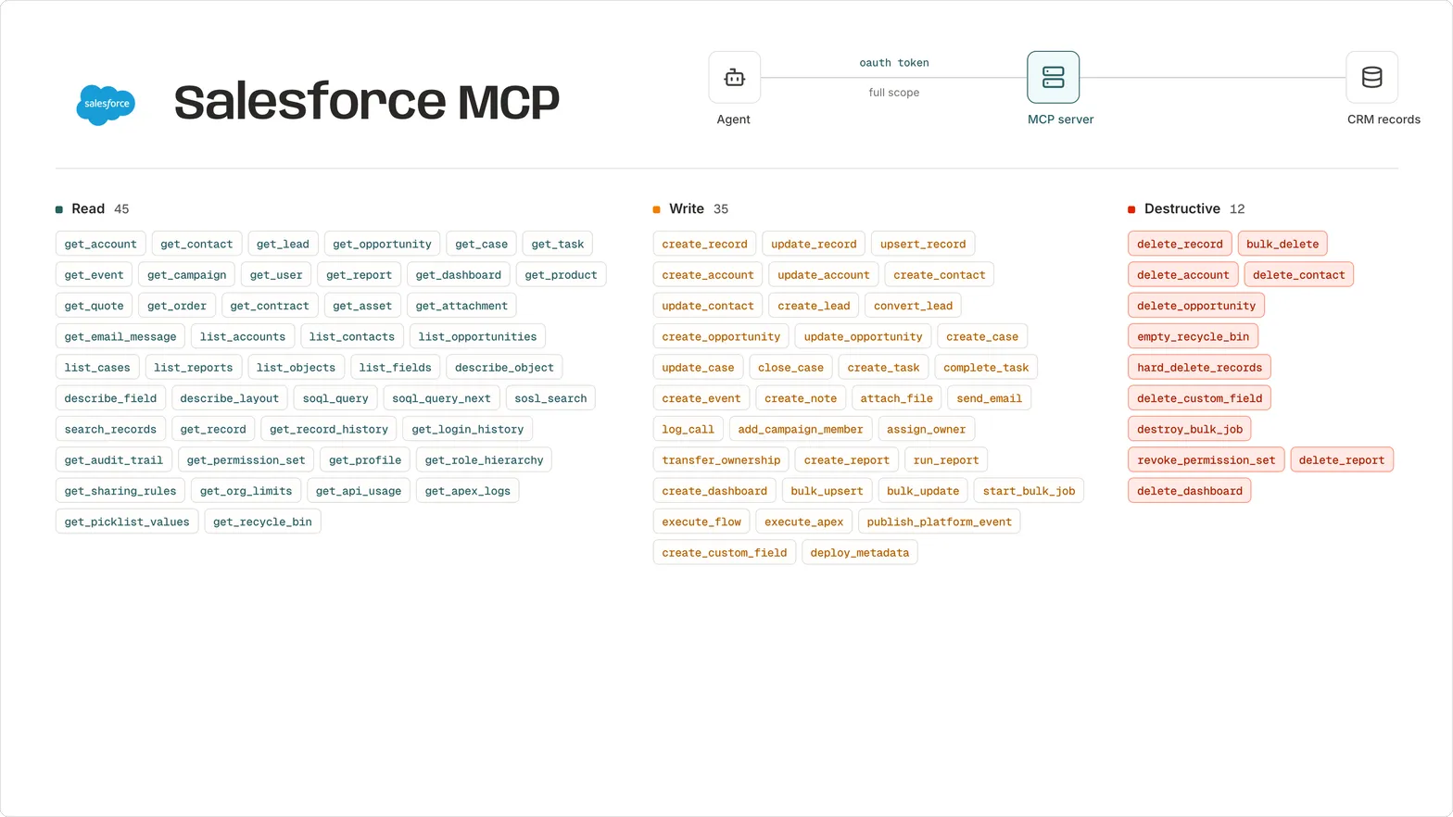Click the describe_object chip
The height and width of the screenshot is (817, 1453).
504,368
